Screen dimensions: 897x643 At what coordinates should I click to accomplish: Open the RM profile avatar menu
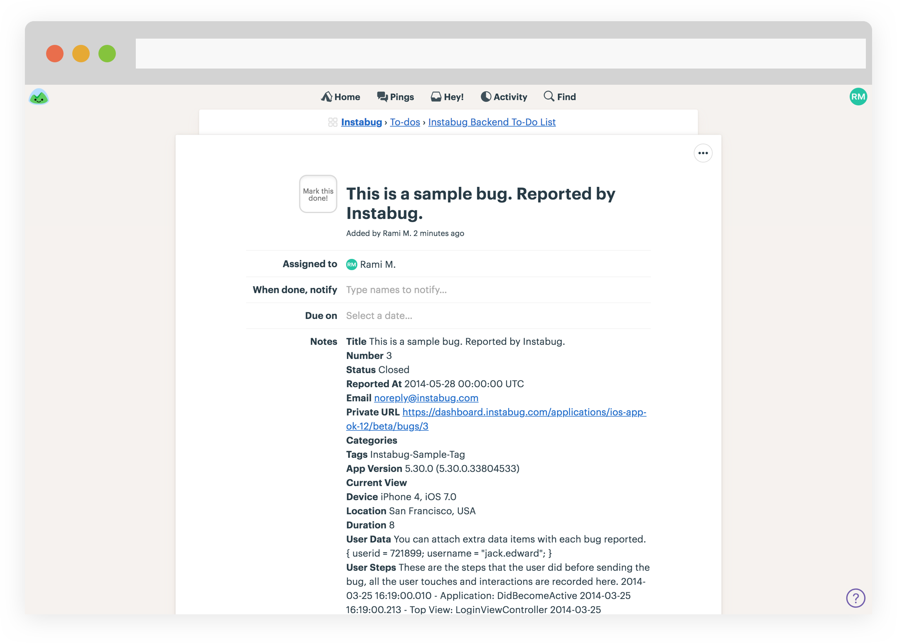(858, 97)
